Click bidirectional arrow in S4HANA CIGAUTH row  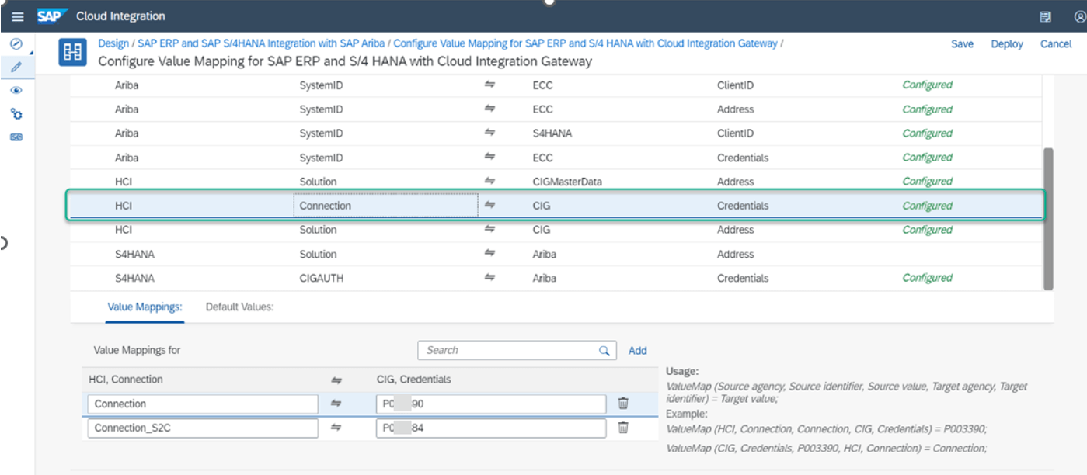pos(489,278)
